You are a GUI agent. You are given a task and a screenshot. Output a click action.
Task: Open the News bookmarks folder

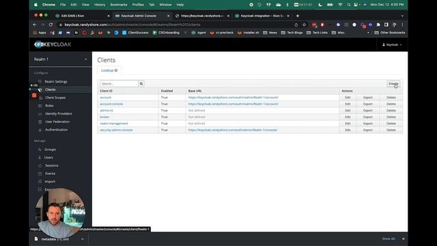pyautogui.click(x=270, y=33)
